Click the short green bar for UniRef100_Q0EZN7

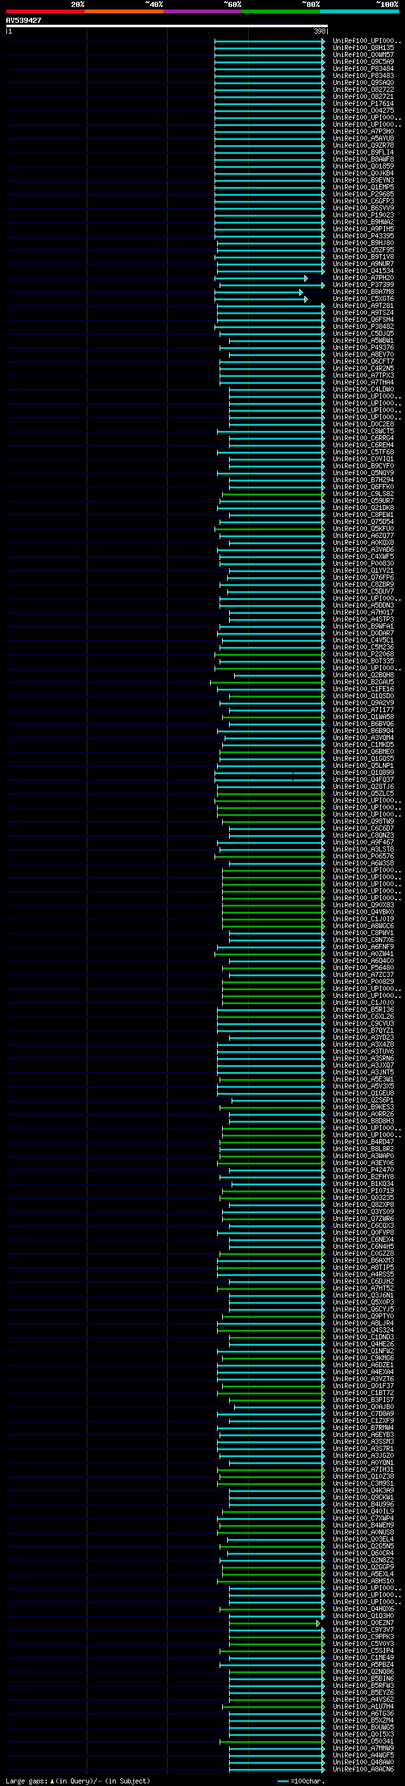[x=275, y=1623]
